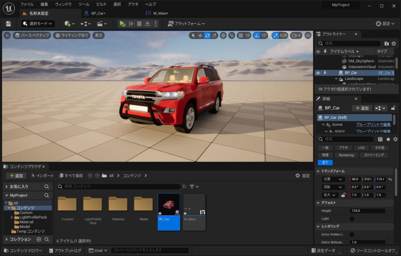Image resolution: width=401 pixels, height=256 pixels.
Task: Toggle the details panel lock icon
Action: pos(393,108)
